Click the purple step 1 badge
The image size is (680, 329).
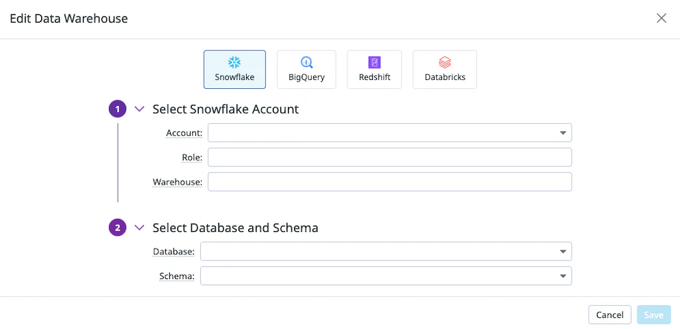[118, 109]
